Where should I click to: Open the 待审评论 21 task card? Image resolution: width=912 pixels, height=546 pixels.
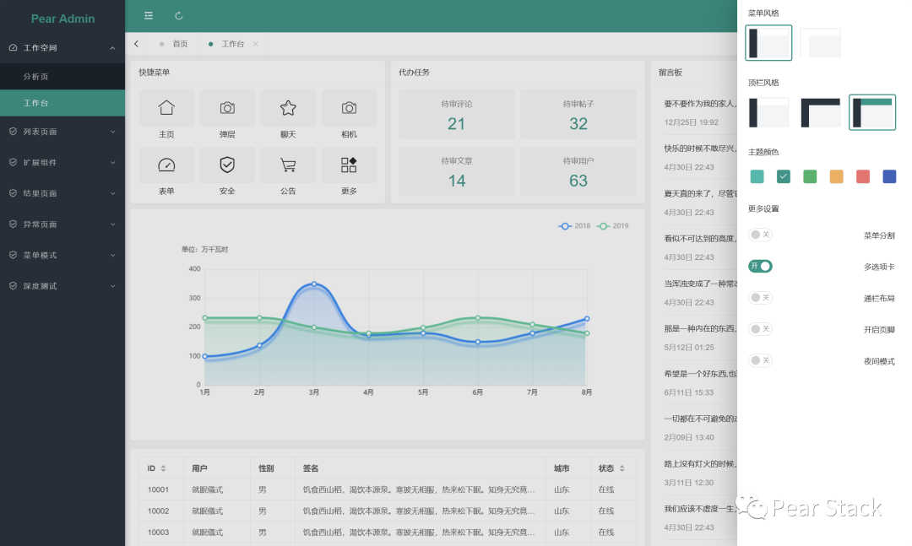click(x=457, y=115)
